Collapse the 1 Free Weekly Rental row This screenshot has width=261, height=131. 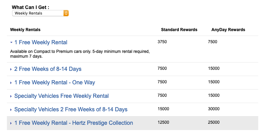click(x=11, y=42)
